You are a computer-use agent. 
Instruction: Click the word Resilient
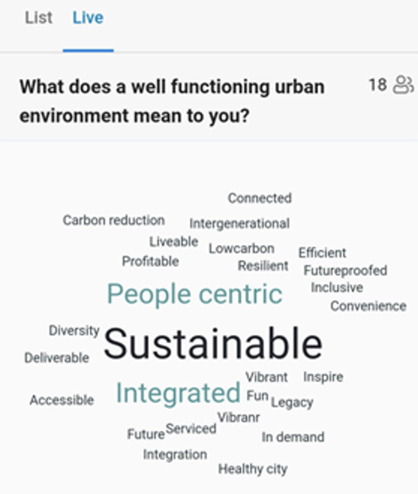(x=263, y=266)
